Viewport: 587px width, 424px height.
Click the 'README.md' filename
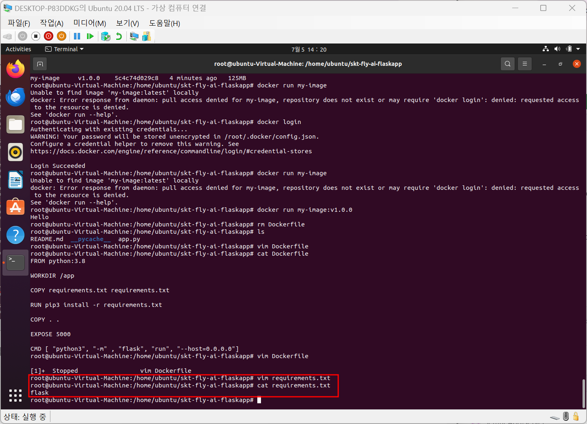[47, 239]
